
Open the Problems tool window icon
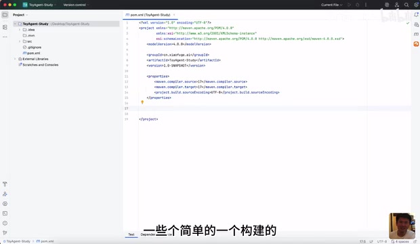[5, 223]
